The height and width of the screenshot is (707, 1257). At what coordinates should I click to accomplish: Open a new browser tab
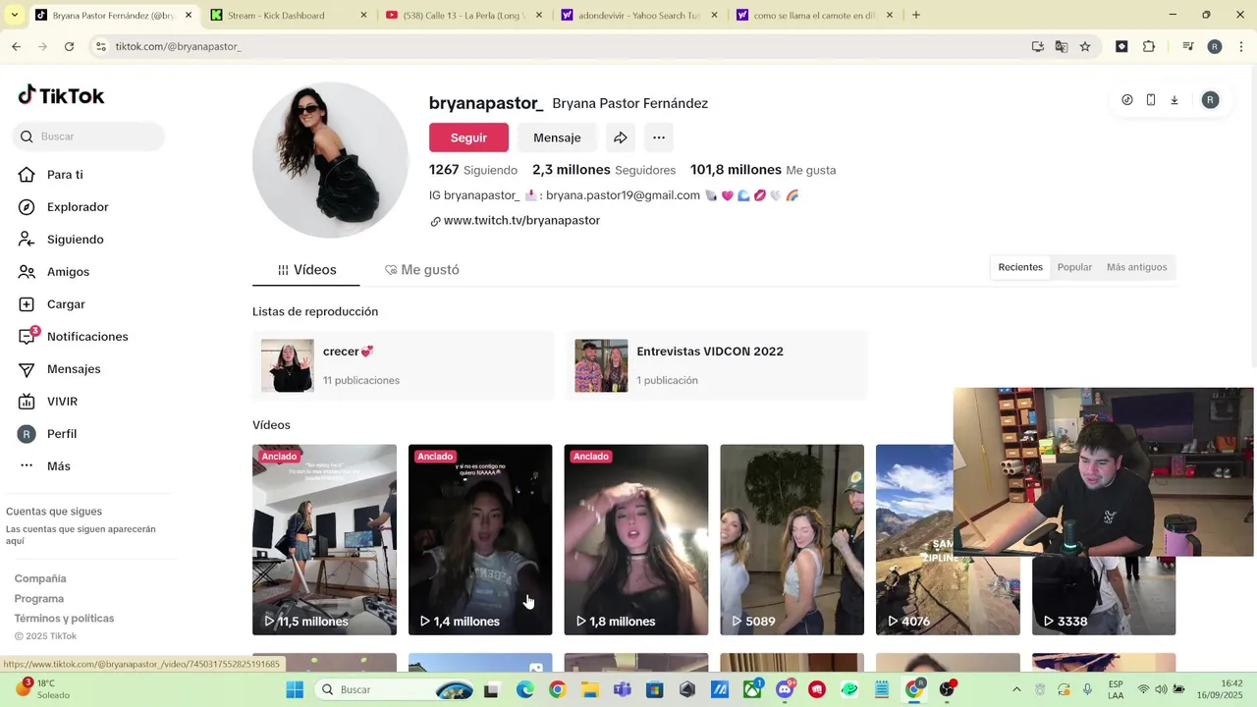(x=915, y=15)
